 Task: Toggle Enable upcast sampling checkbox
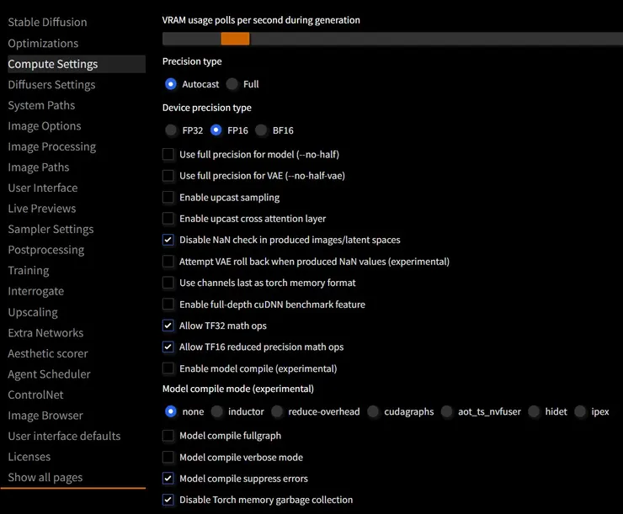pos(168,198)
